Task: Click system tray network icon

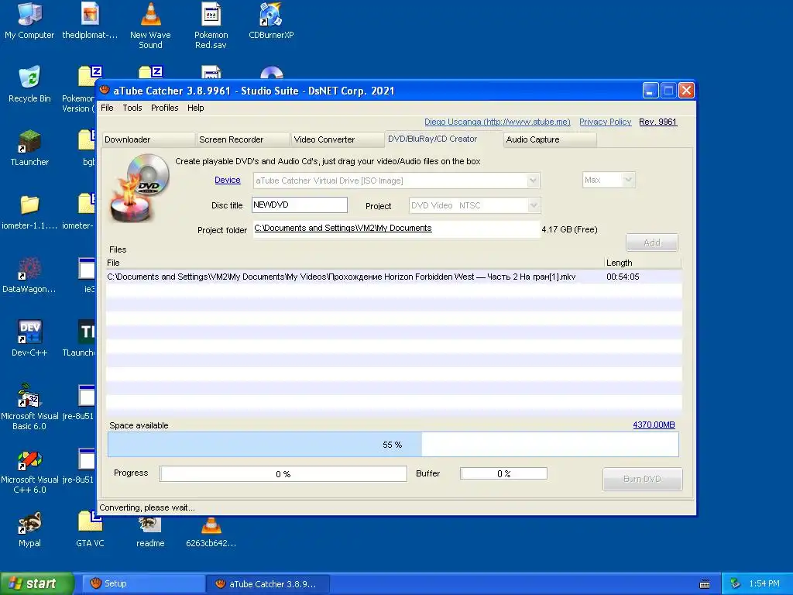Action: coord(736,583)
